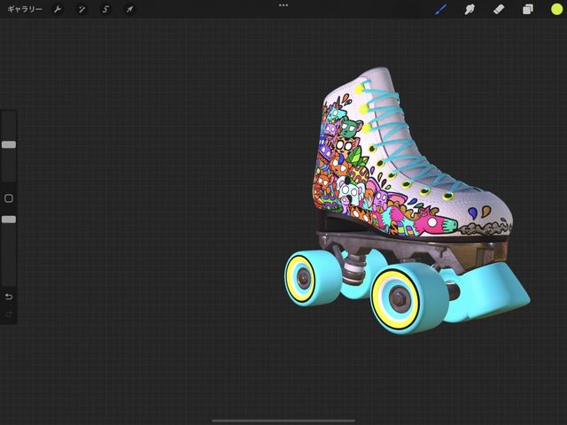Select the Paint brush tool
567x425 pixels.
tap(440, 9)
